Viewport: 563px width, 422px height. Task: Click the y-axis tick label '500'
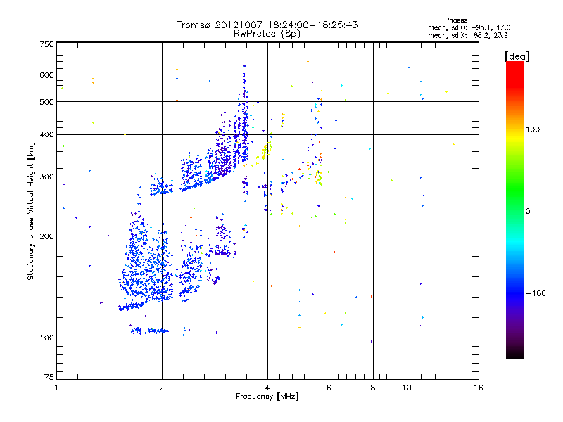[x=47, y=102]
